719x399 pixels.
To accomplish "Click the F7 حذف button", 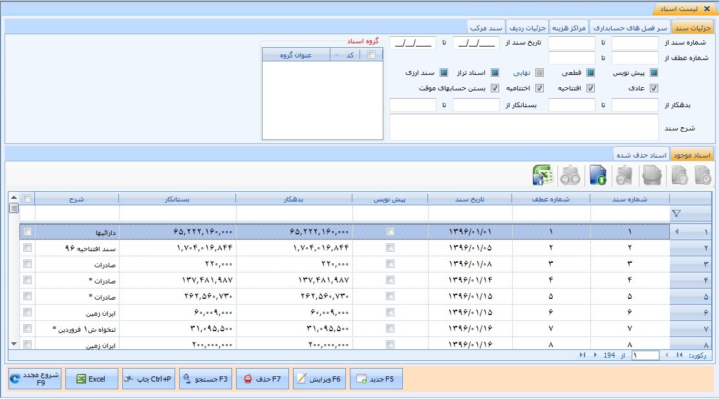I will coord(263,379).
